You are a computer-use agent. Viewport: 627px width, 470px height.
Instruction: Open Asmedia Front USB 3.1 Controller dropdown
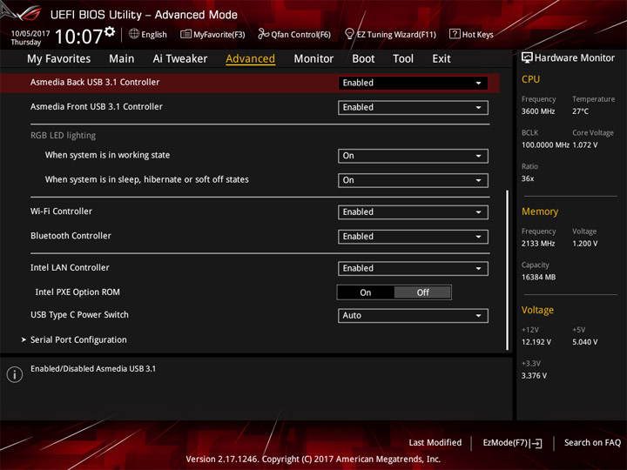pyautogui.click(x=413, y=108)
